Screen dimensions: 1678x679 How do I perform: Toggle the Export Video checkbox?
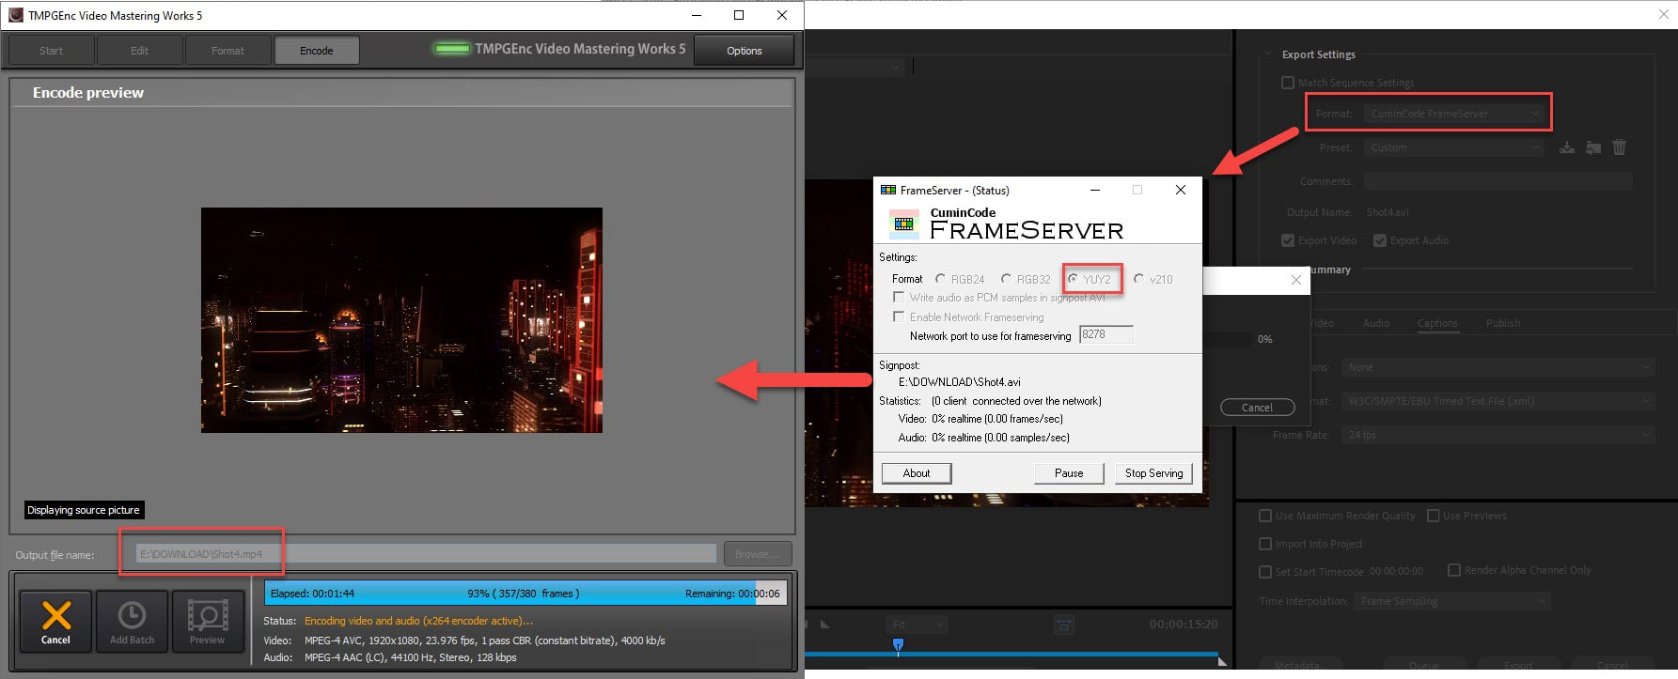tap(1288, 240)
